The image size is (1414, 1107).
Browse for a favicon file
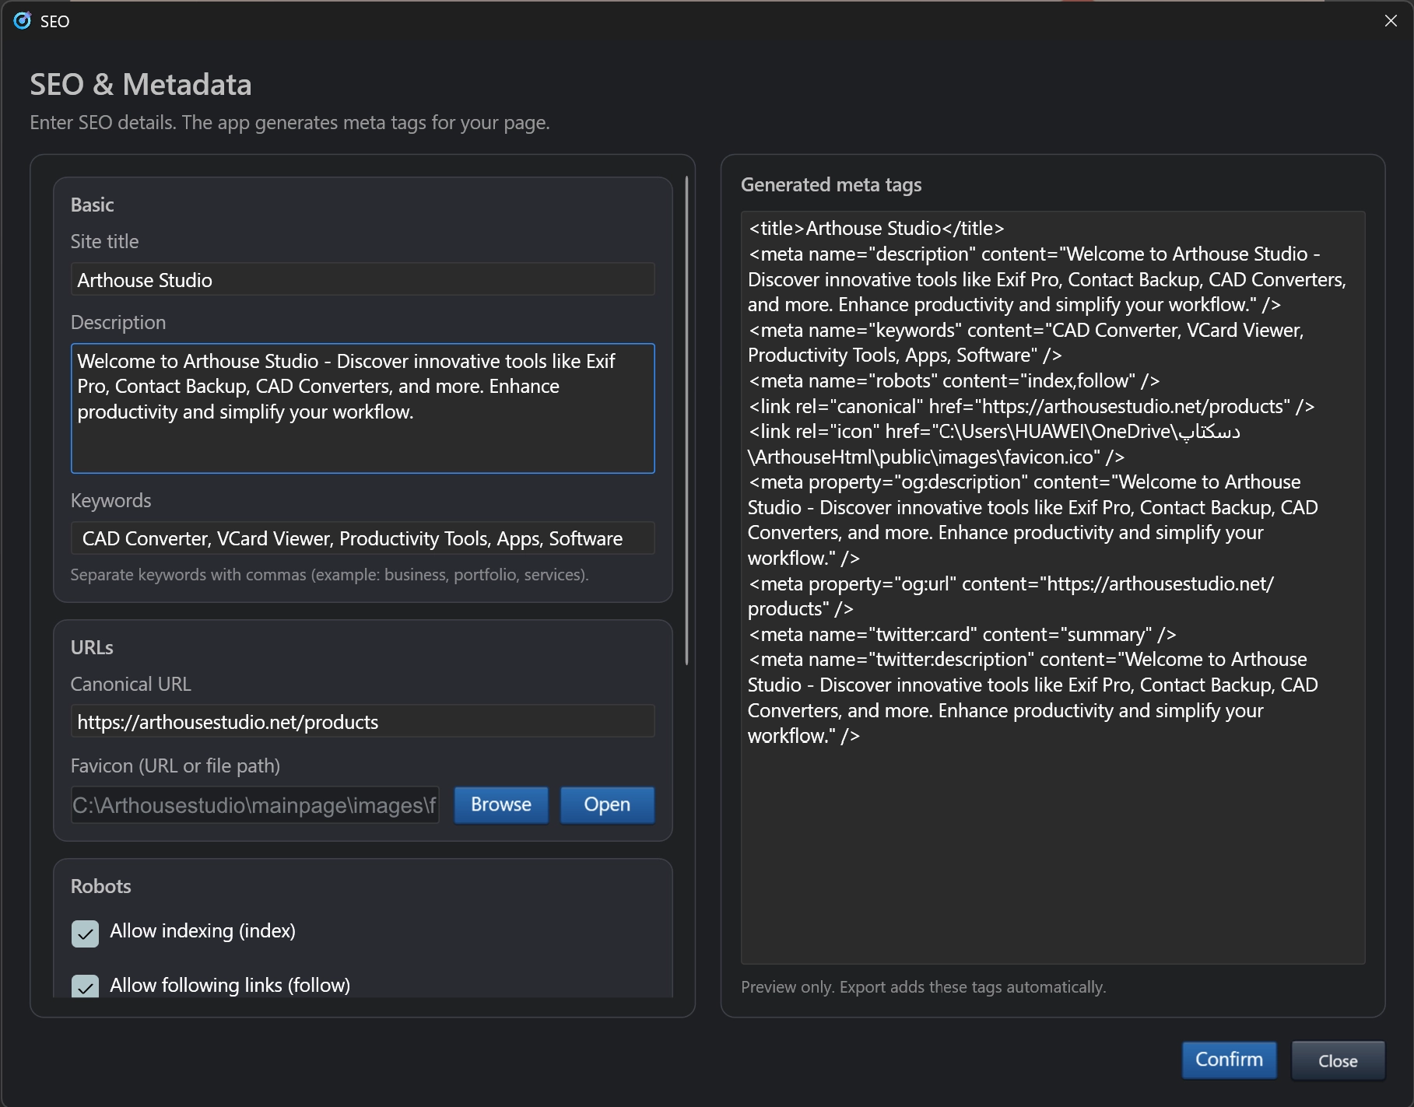click(x=501, y=804)
